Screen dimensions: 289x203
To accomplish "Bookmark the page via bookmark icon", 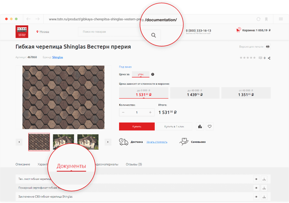I will [266, 19].
